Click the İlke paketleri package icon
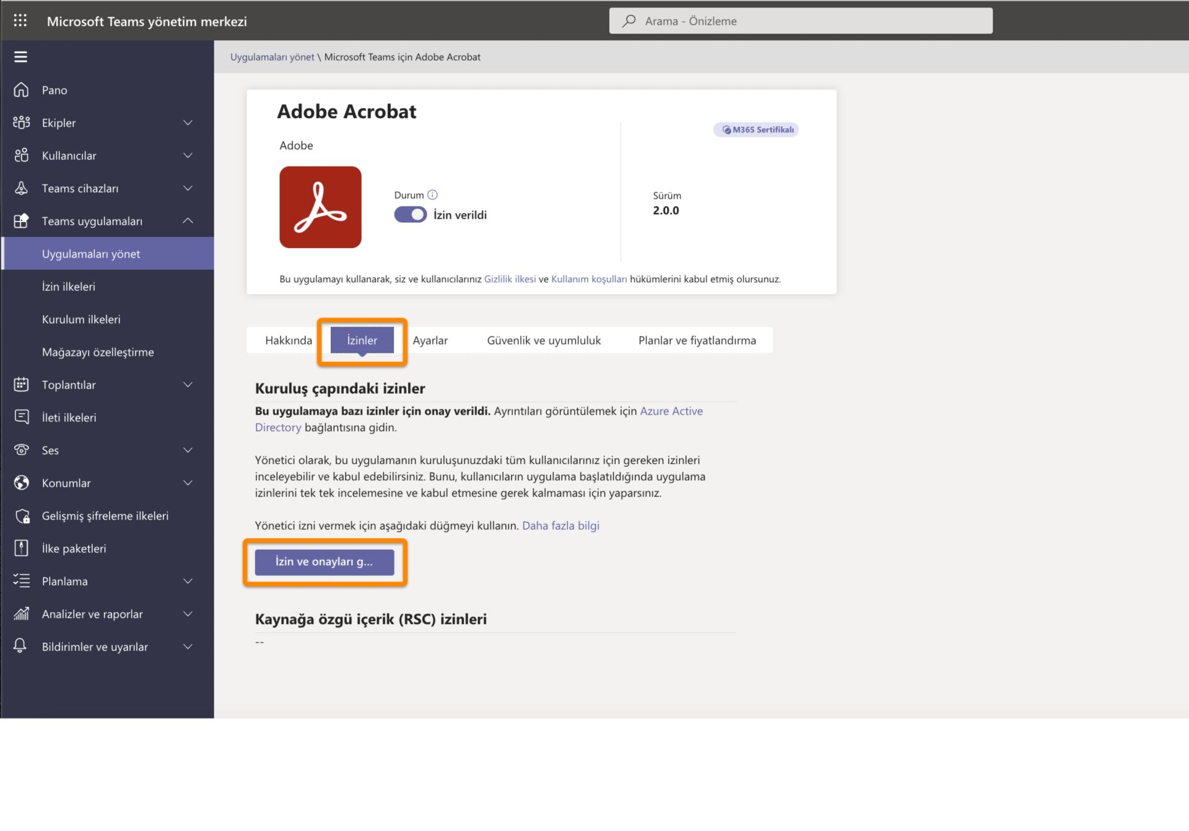The image size is (1189, 831). tap(21, 548)
